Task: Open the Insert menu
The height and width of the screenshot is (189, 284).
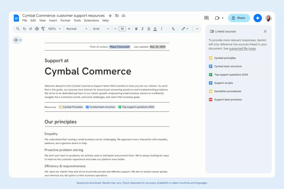Action: pos(53,21)
